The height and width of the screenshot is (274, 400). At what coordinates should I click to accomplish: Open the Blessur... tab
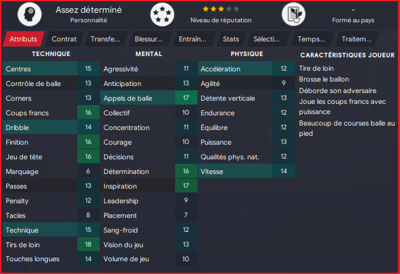pos(149,39)
